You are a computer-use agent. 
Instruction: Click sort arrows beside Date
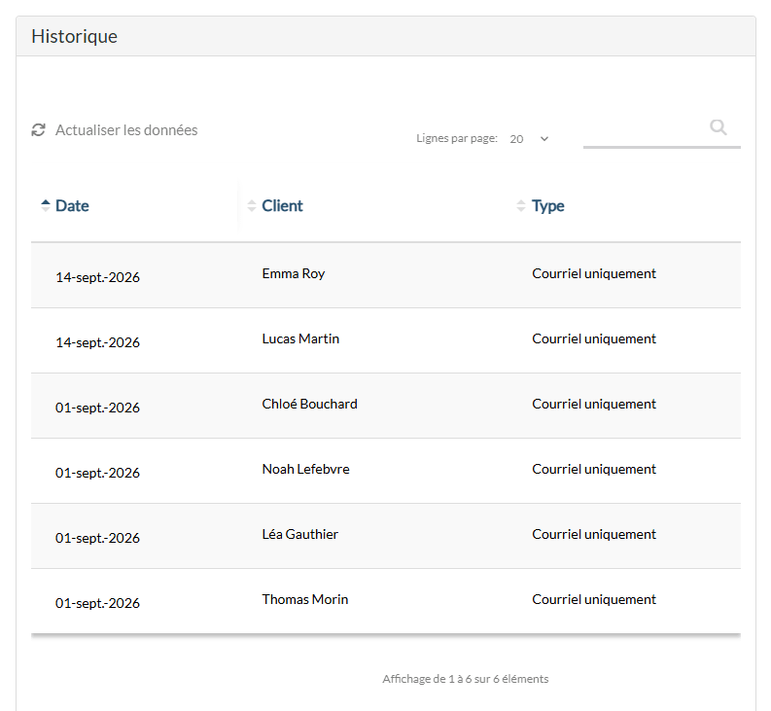(46, 205)
